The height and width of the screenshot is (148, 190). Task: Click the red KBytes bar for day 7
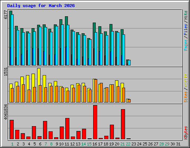pyautogui.click(x=45, y=130)
